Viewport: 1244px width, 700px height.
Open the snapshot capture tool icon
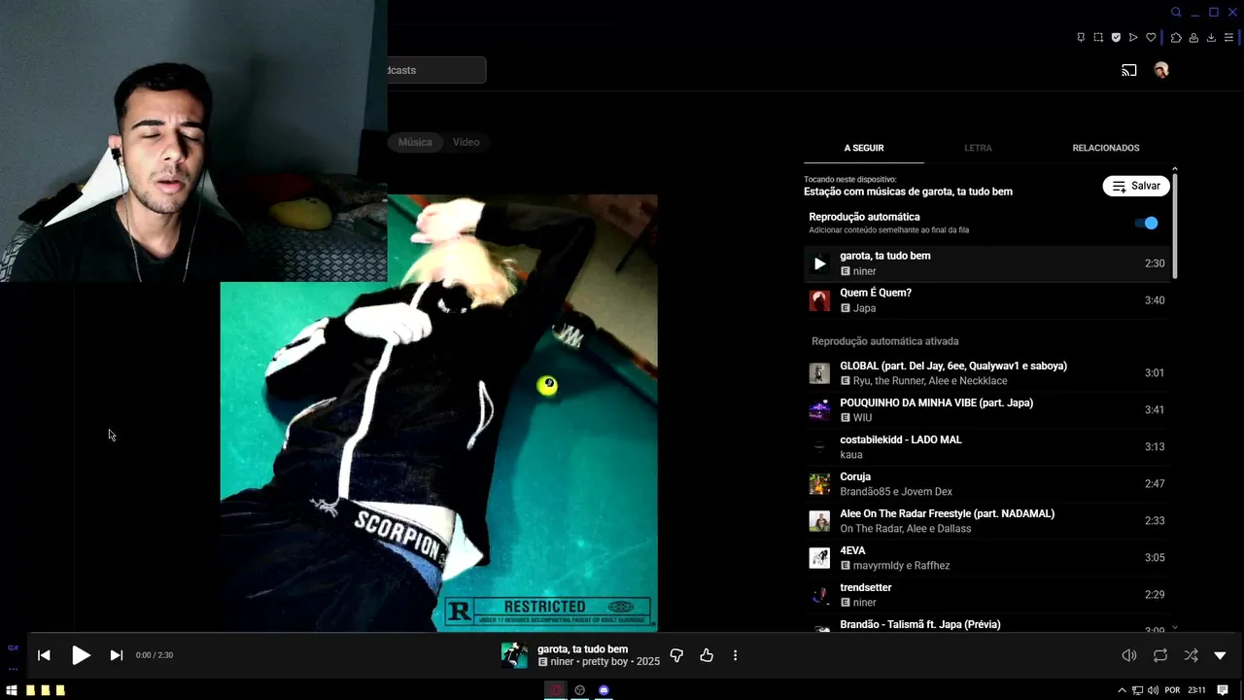(1098, 38)
